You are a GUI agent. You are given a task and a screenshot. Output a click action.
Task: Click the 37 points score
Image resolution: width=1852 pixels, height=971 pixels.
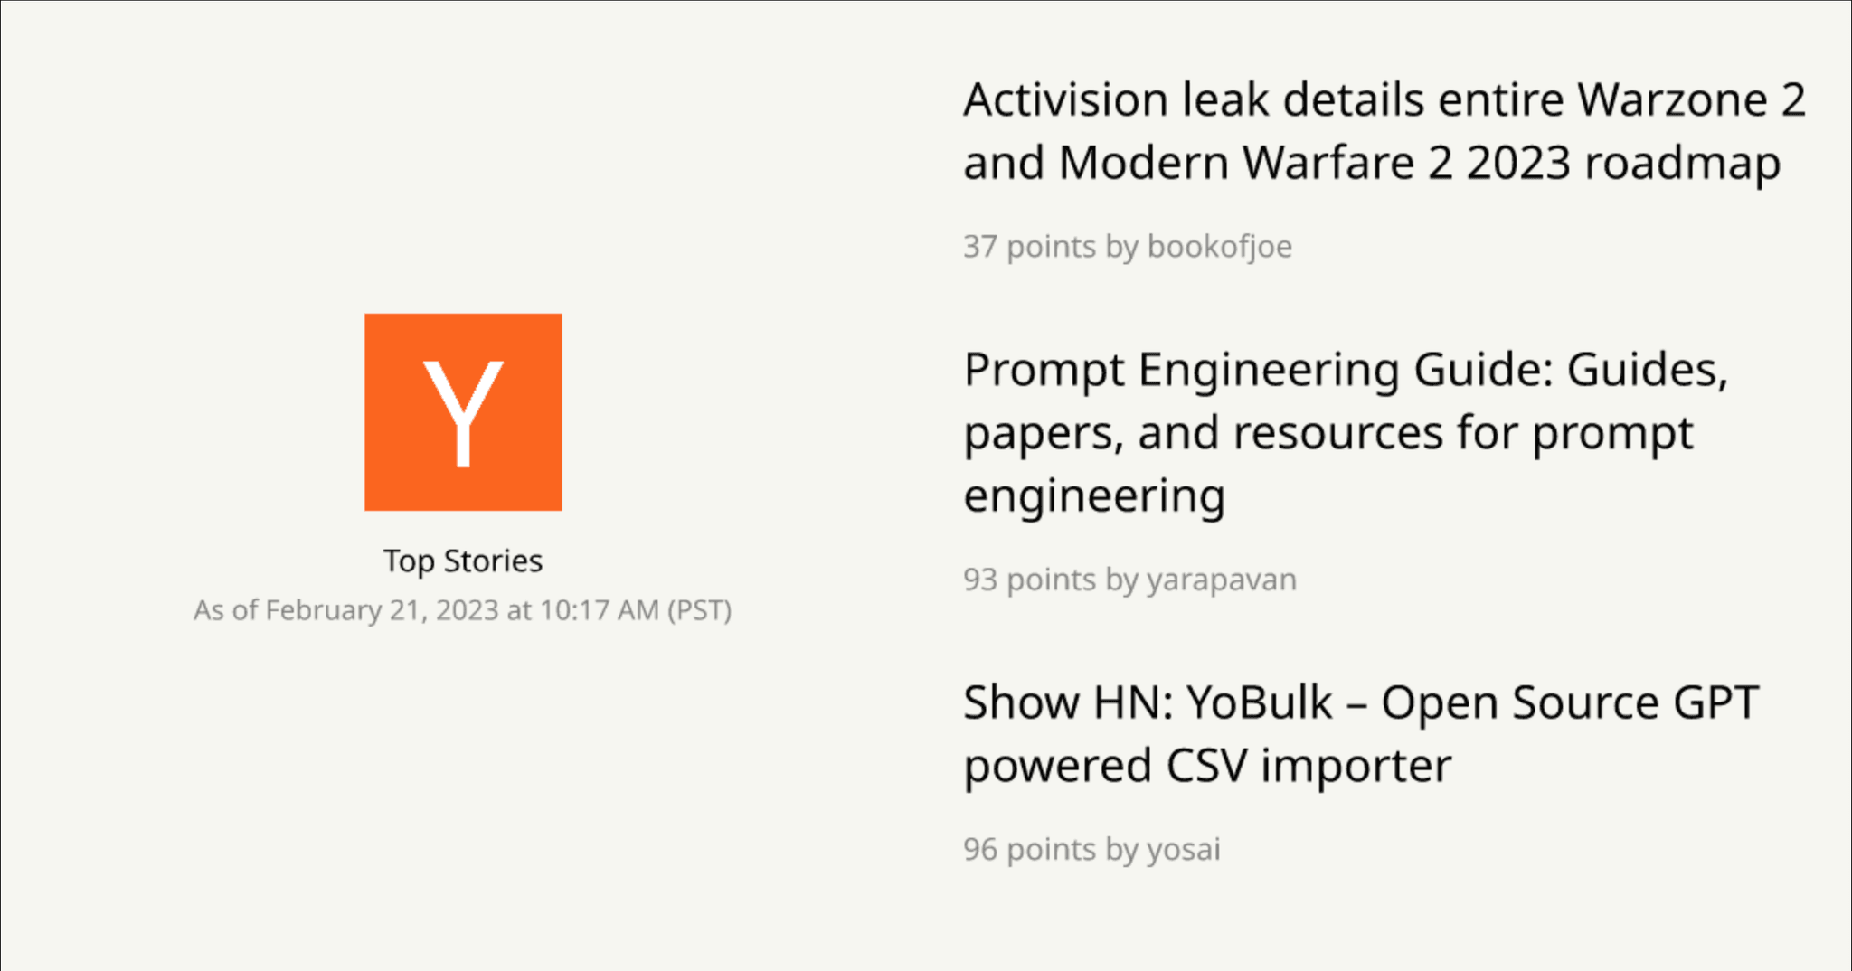1029,247
